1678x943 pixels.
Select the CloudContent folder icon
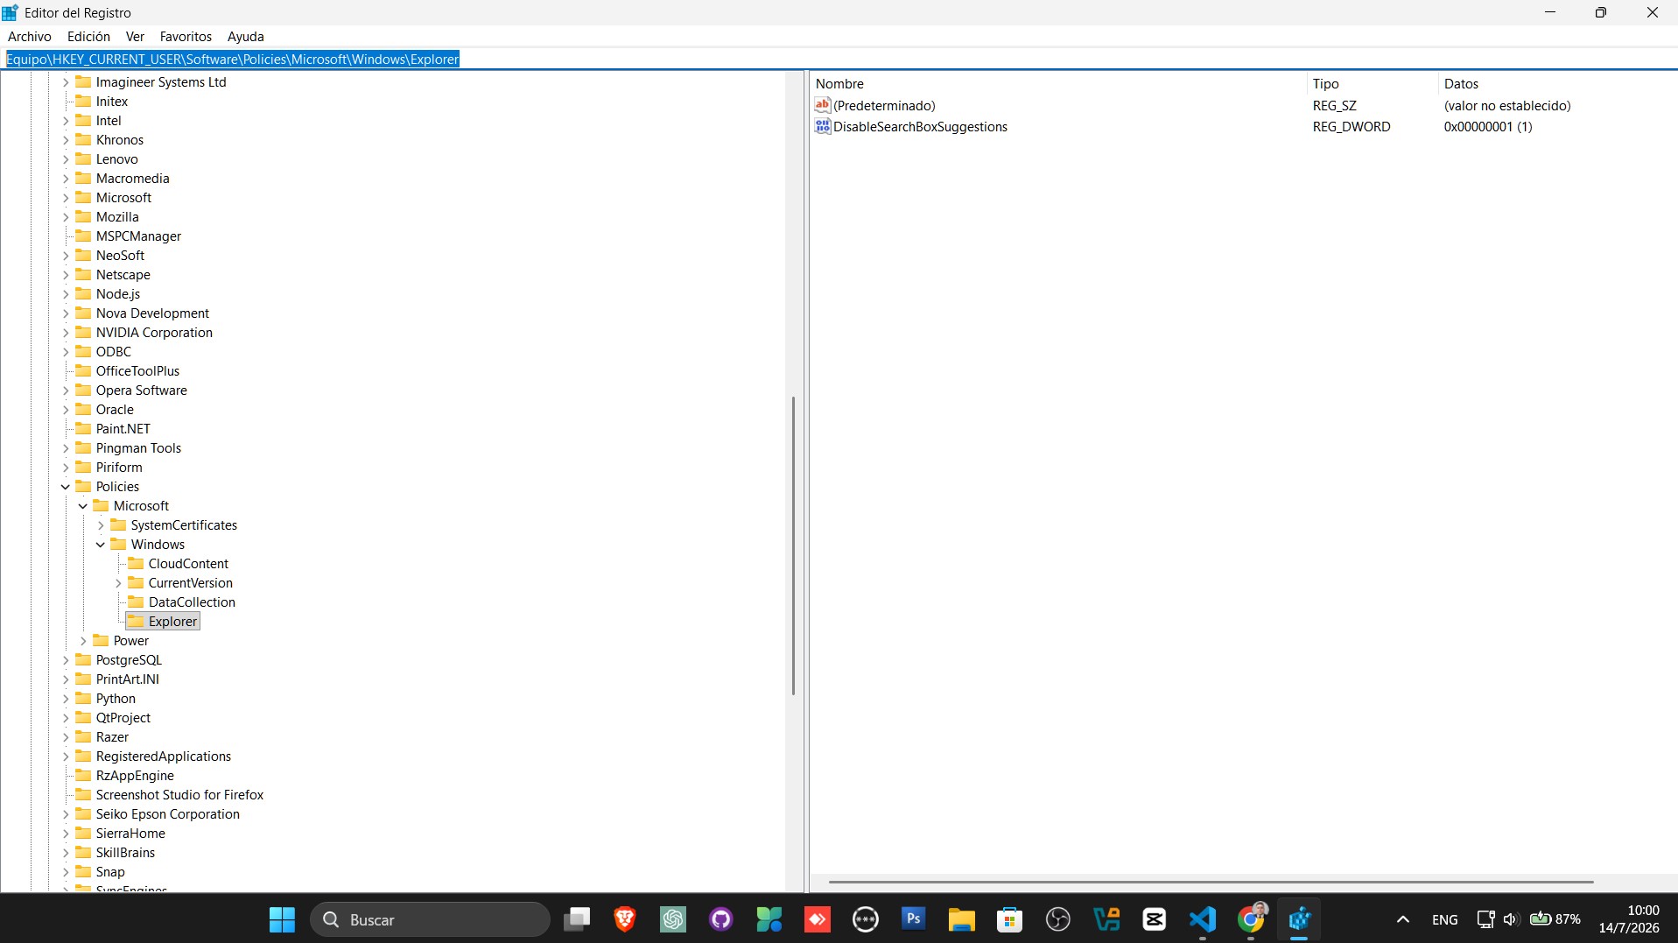(x=136, y=564)
